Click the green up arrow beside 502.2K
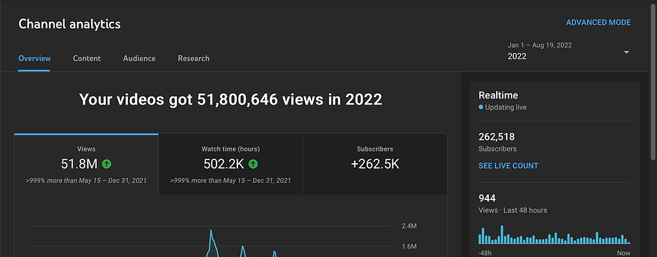Viewport: 657px width, 257px height. pos(253,165)
